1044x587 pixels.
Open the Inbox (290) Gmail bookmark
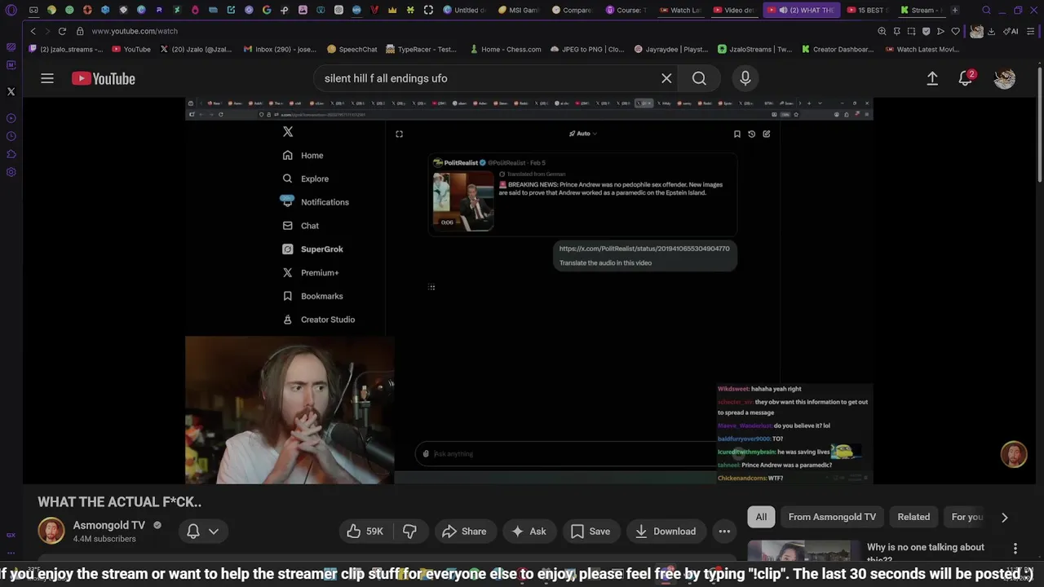point(280,49)
